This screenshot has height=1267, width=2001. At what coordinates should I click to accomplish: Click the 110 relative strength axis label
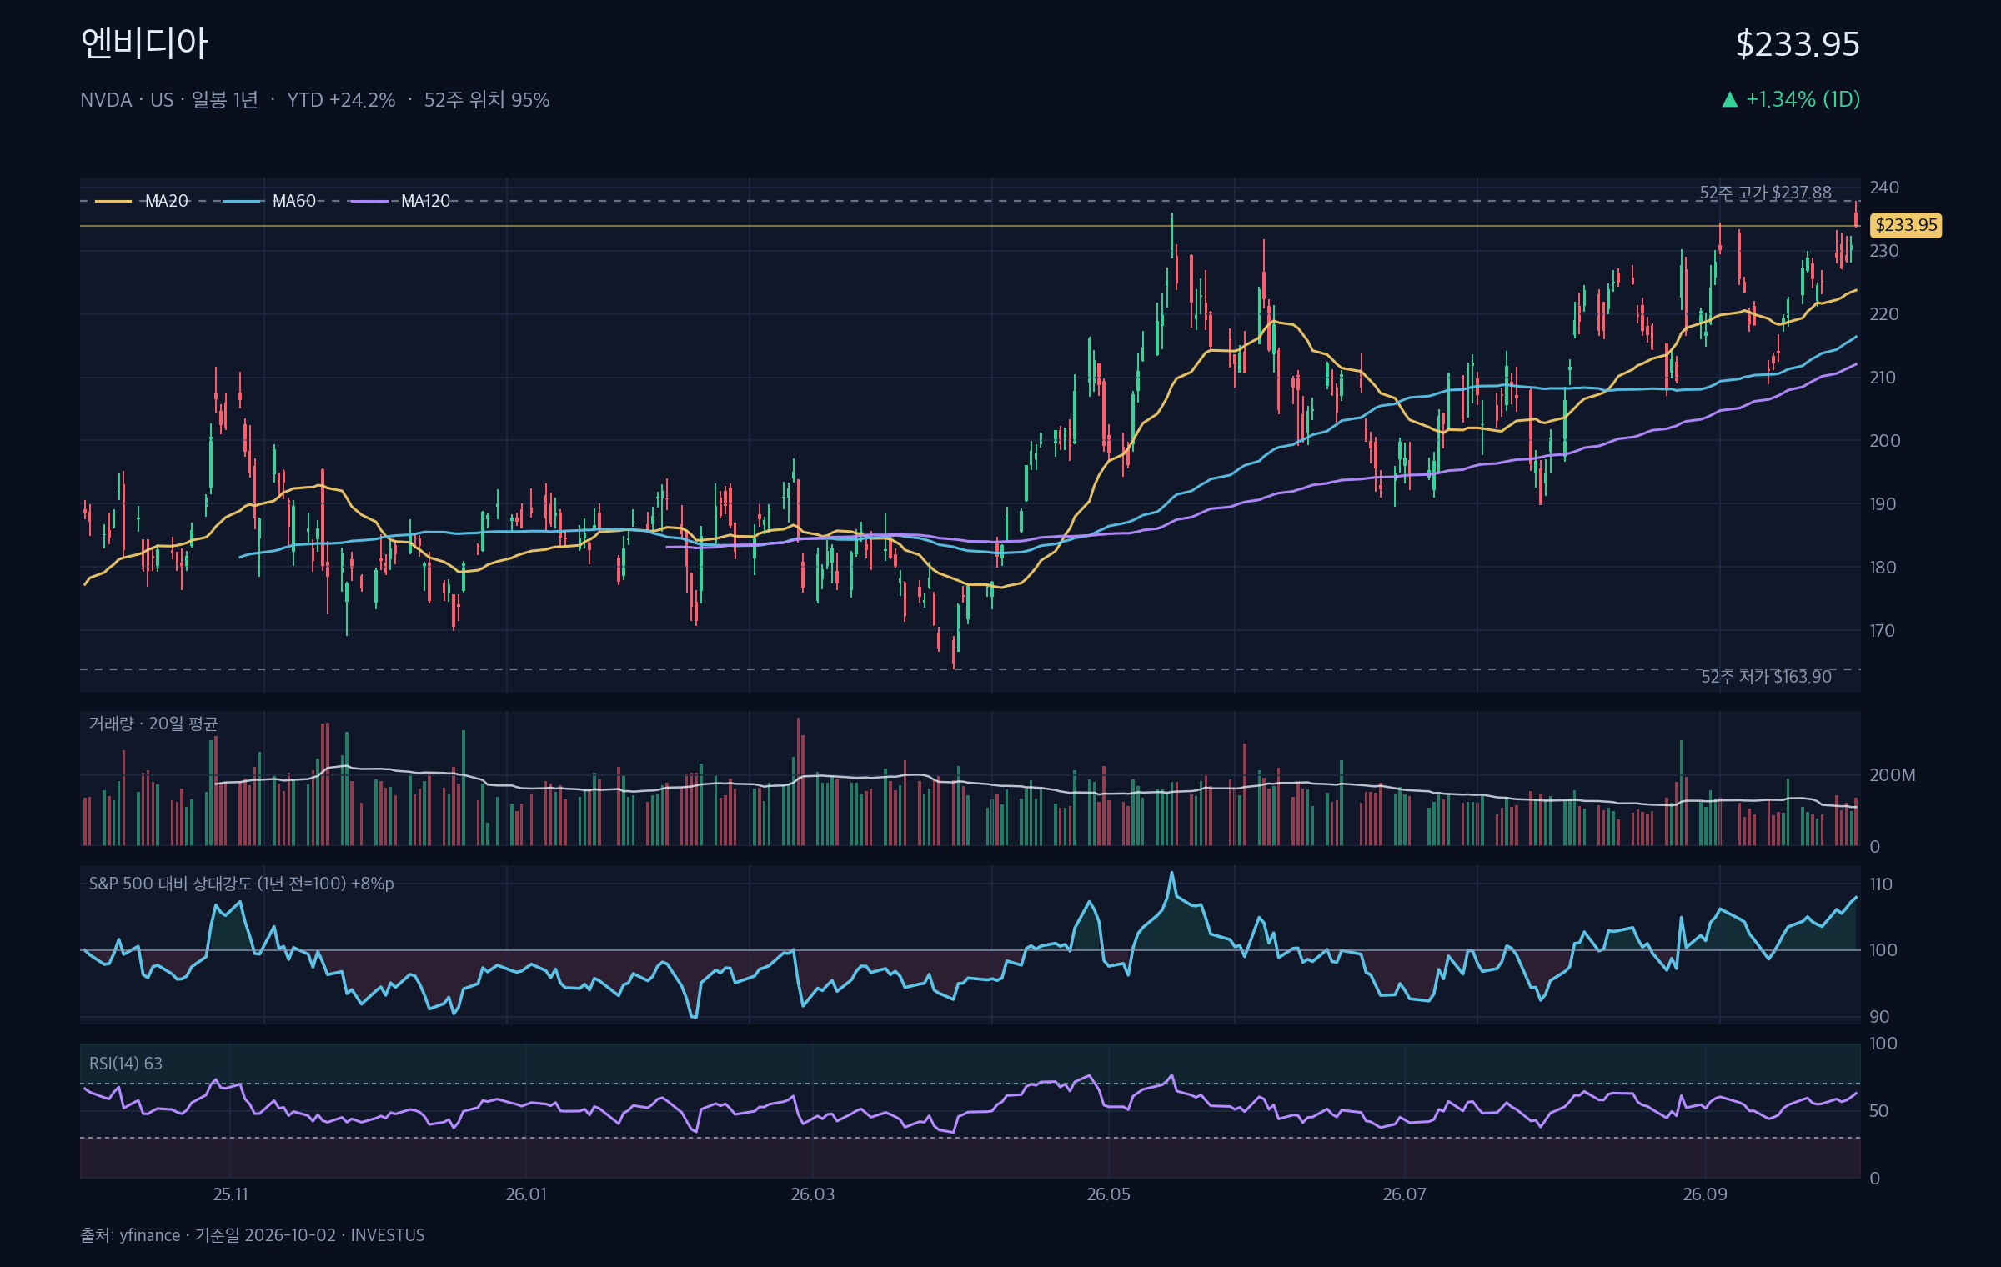click(1881, 884)
